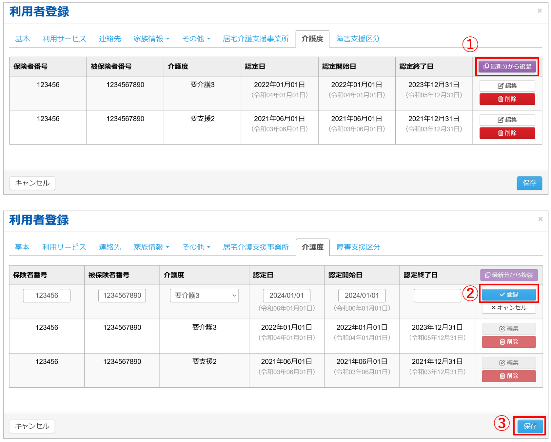Viewport: 551px width, 442px height.
Task: Click the 保存 button marked ③
Action: 530,426
